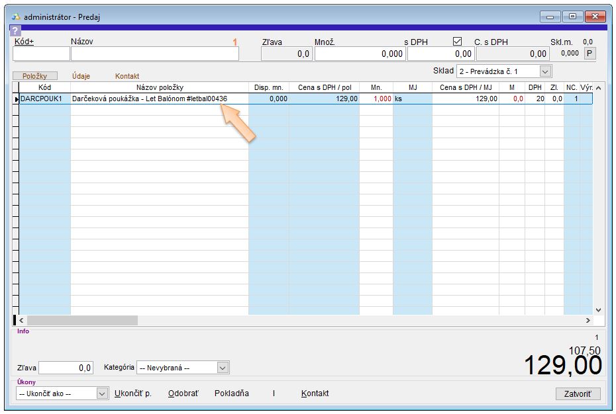Click the application icon in title bar

point(17,17)
